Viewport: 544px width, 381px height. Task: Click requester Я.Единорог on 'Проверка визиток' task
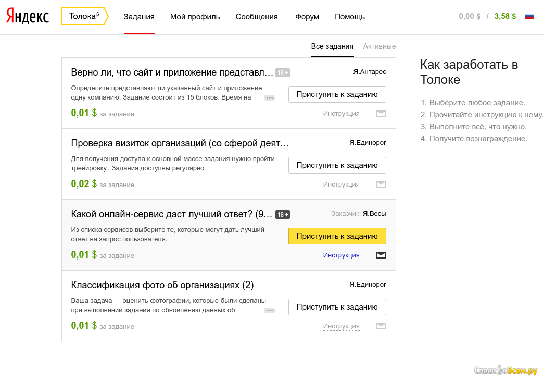click(x=368, y=143)
